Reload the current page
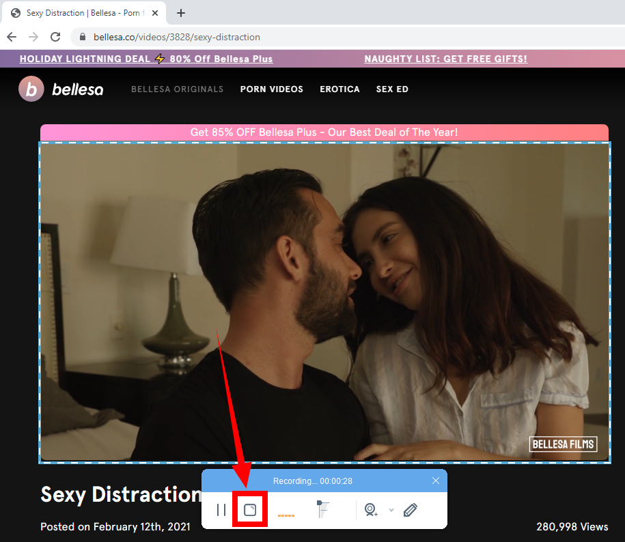The width and height of the screenshot is (625, 542). click(55, 37)
